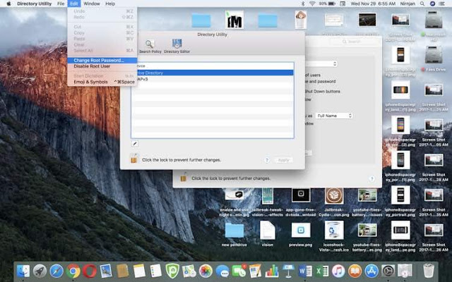
Task: Launch Opera from the Dock
Action: [90, 271]
